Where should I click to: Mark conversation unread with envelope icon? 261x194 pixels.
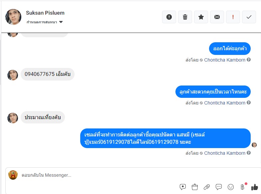[x=217, y=17]
